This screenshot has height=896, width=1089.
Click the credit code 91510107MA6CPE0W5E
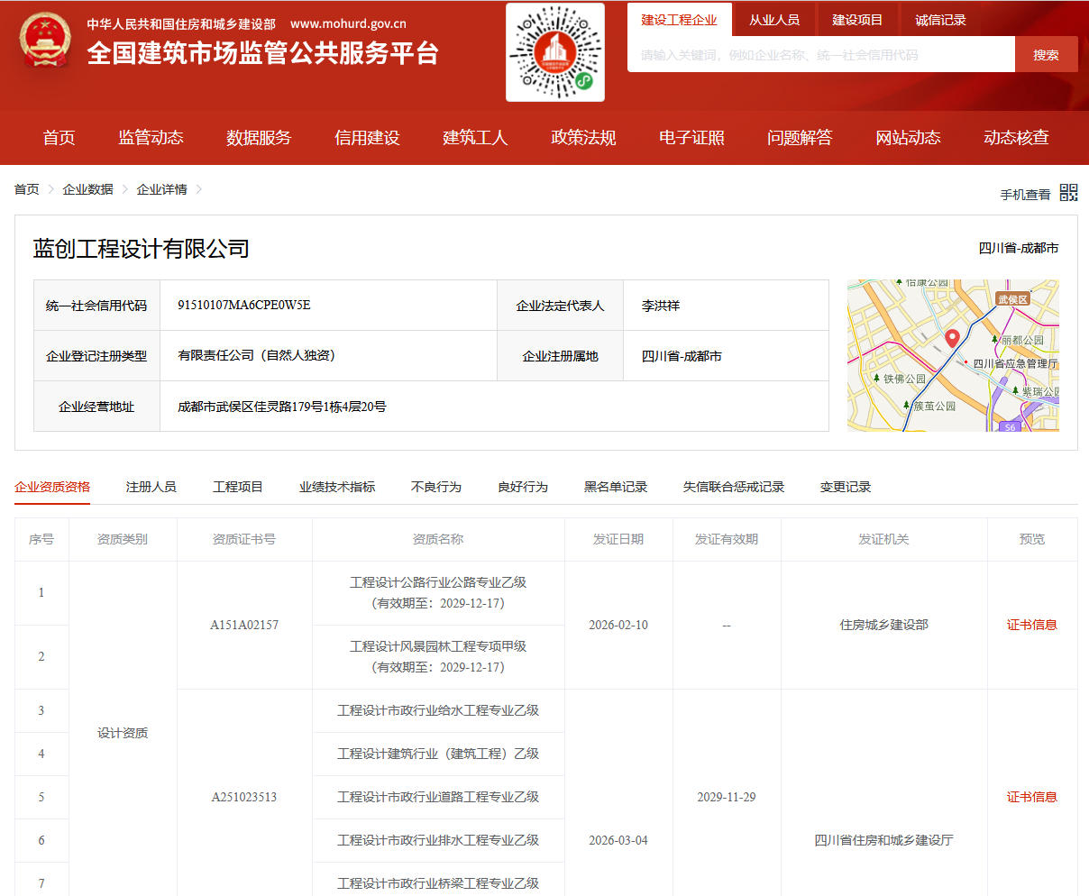[244, 305]
